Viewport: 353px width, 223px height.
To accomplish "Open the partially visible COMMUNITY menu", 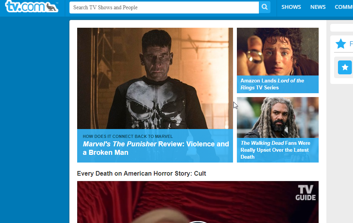I will [344, 7].
